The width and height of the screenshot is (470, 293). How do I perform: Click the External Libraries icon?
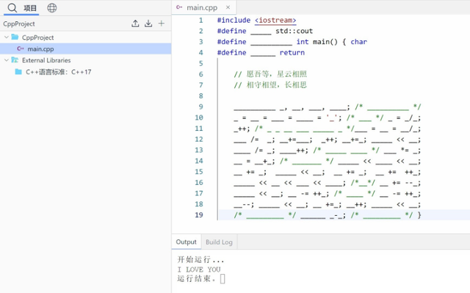click(x=15, y=60)
